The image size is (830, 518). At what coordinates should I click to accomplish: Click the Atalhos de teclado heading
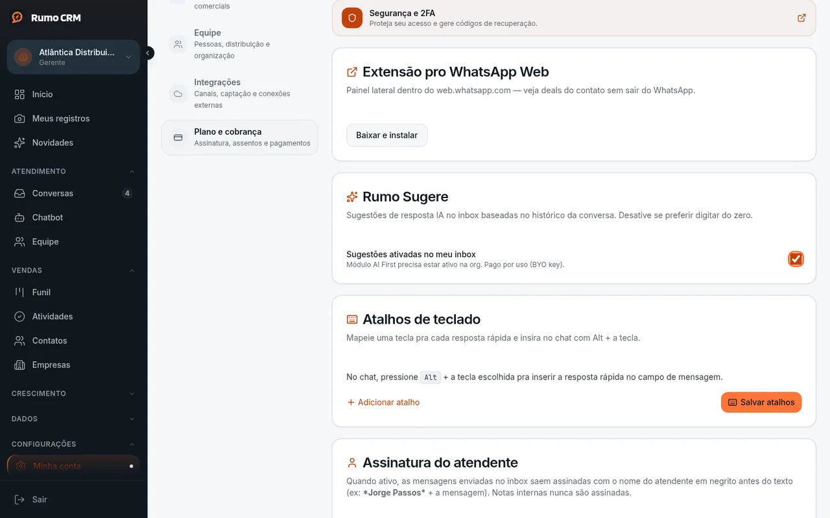tap(421, 319)
